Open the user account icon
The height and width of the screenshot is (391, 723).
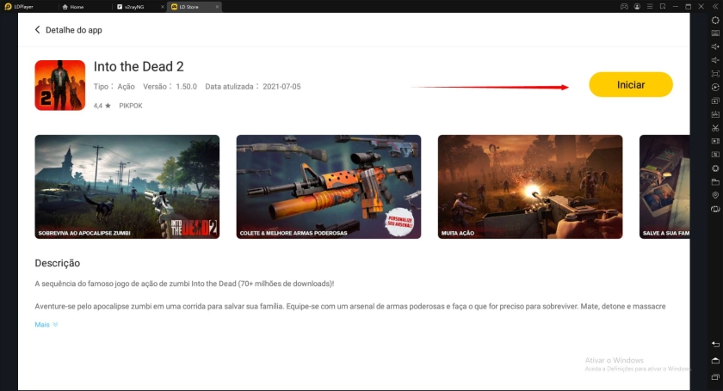[x=636, y=6]
